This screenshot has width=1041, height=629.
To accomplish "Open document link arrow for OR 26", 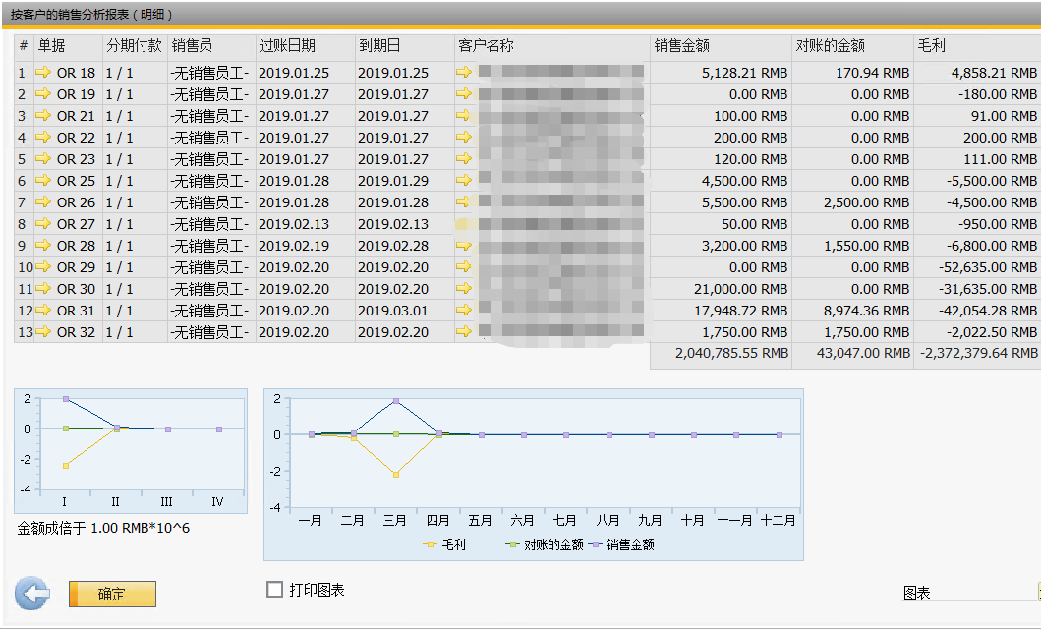I will [x=43, y=201].
